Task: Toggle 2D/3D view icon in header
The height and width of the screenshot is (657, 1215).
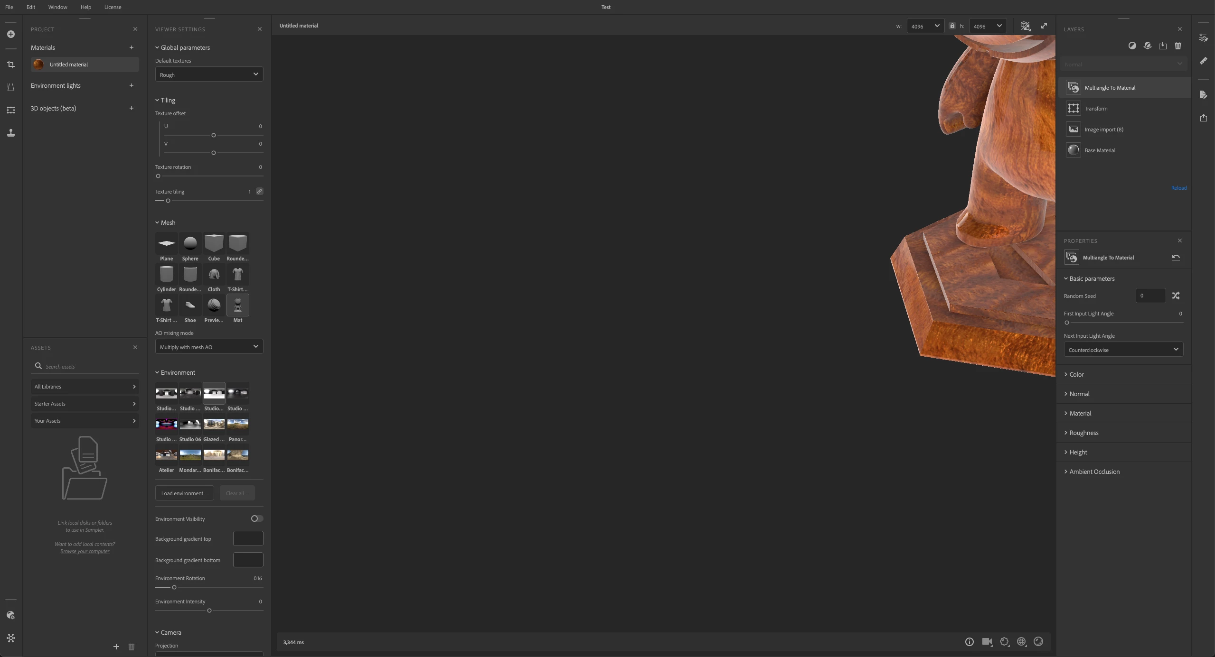Action: click(1025, 26)
